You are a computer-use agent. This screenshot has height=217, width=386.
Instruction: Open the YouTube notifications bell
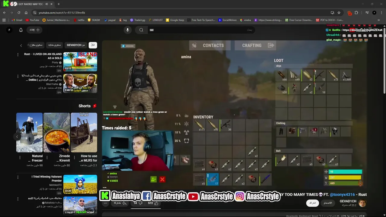21,30
